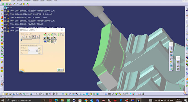Click the first replay-mode icon in the dialog's top row

click(45, 34)
